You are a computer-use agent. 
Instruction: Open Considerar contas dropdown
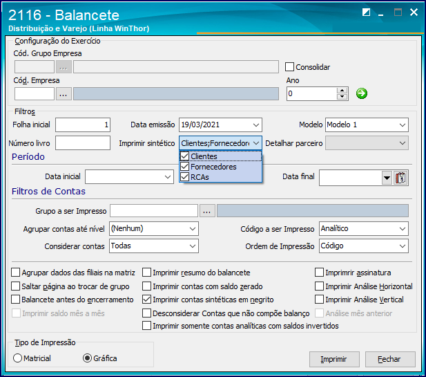pyautogui.click(x=193, y=246)
